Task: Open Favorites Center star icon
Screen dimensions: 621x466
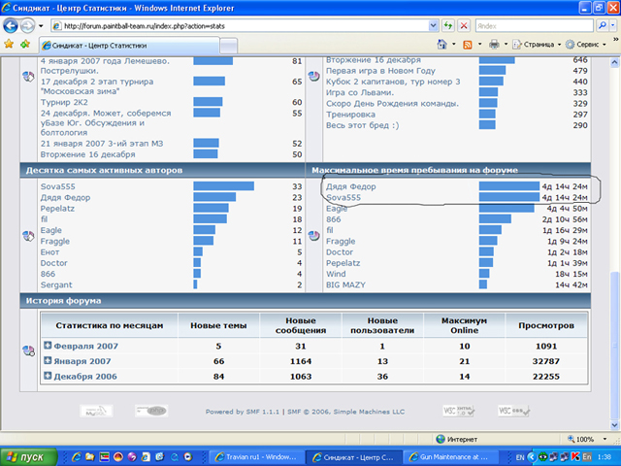Action: tap(10, 45)
